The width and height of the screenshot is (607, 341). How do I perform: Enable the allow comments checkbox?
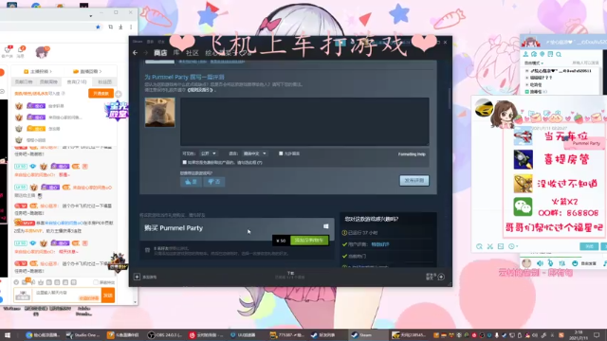(x=281, y=153)
